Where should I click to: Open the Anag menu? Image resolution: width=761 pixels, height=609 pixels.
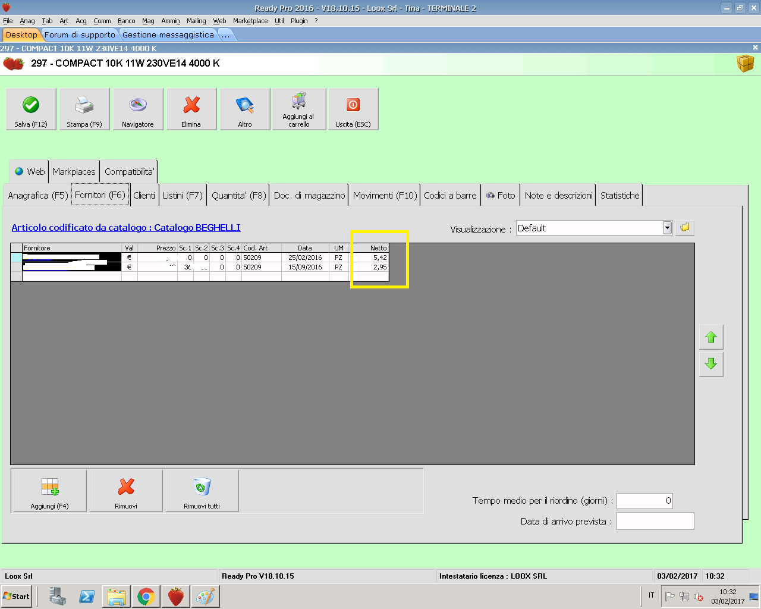[x=27, y=21]
